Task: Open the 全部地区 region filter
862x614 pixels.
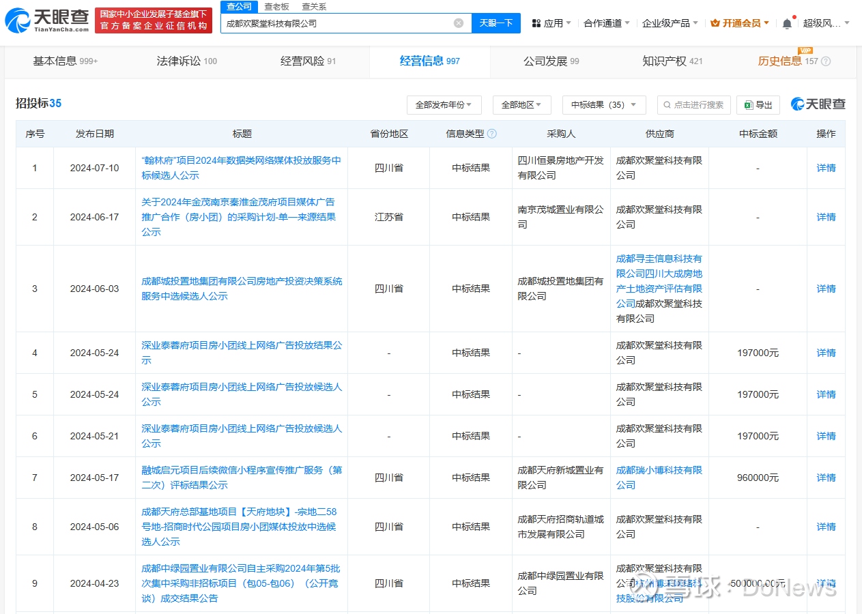Action: (x=521, y=105)
